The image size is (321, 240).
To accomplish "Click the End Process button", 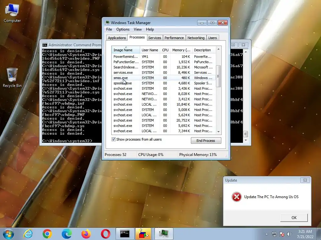I will [206, 141].
